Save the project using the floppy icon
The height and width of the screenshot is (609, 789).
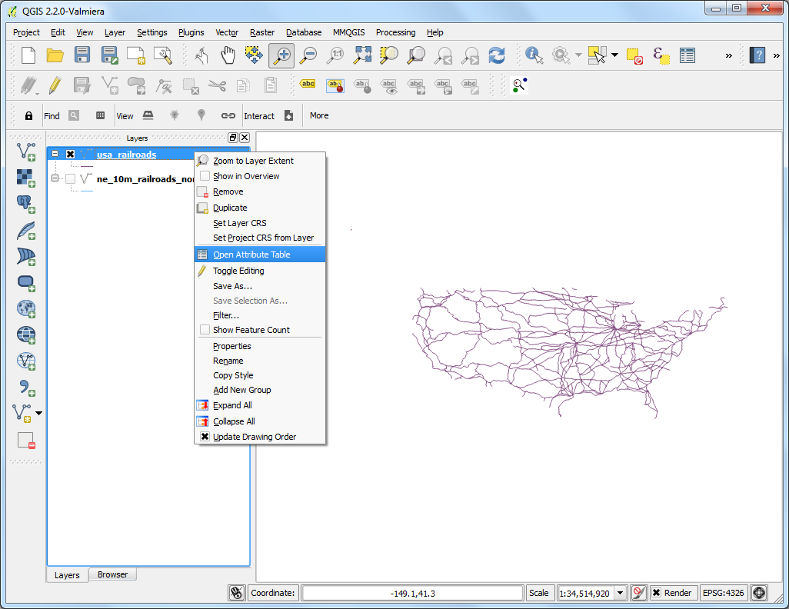point(82,55)
